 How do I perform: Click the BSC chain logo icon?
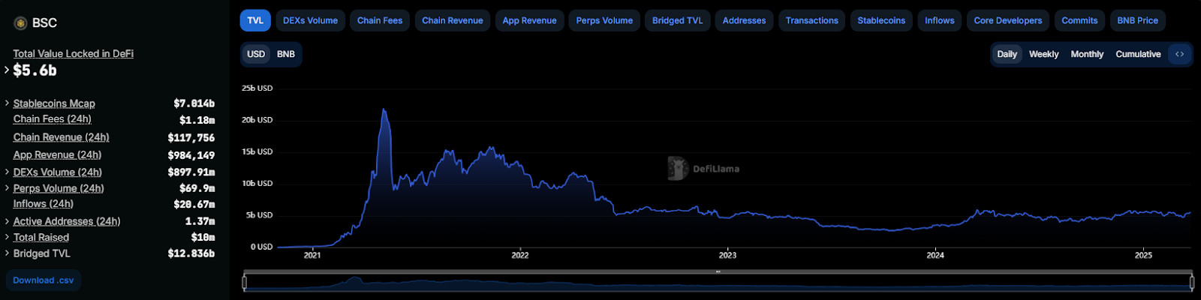pyautogui.click(x=20, y=23)
